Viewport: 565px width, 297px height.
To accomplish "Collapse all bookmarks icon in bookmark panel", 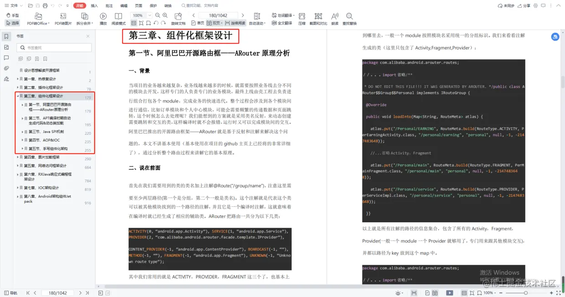I will 29,59.
